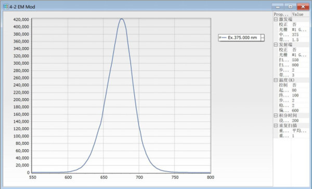Image resolution: width=312 pixels, height=189 pixels.
Task: Click the 4-2 EM Mod window icon
Action: [x=6, y=7]
